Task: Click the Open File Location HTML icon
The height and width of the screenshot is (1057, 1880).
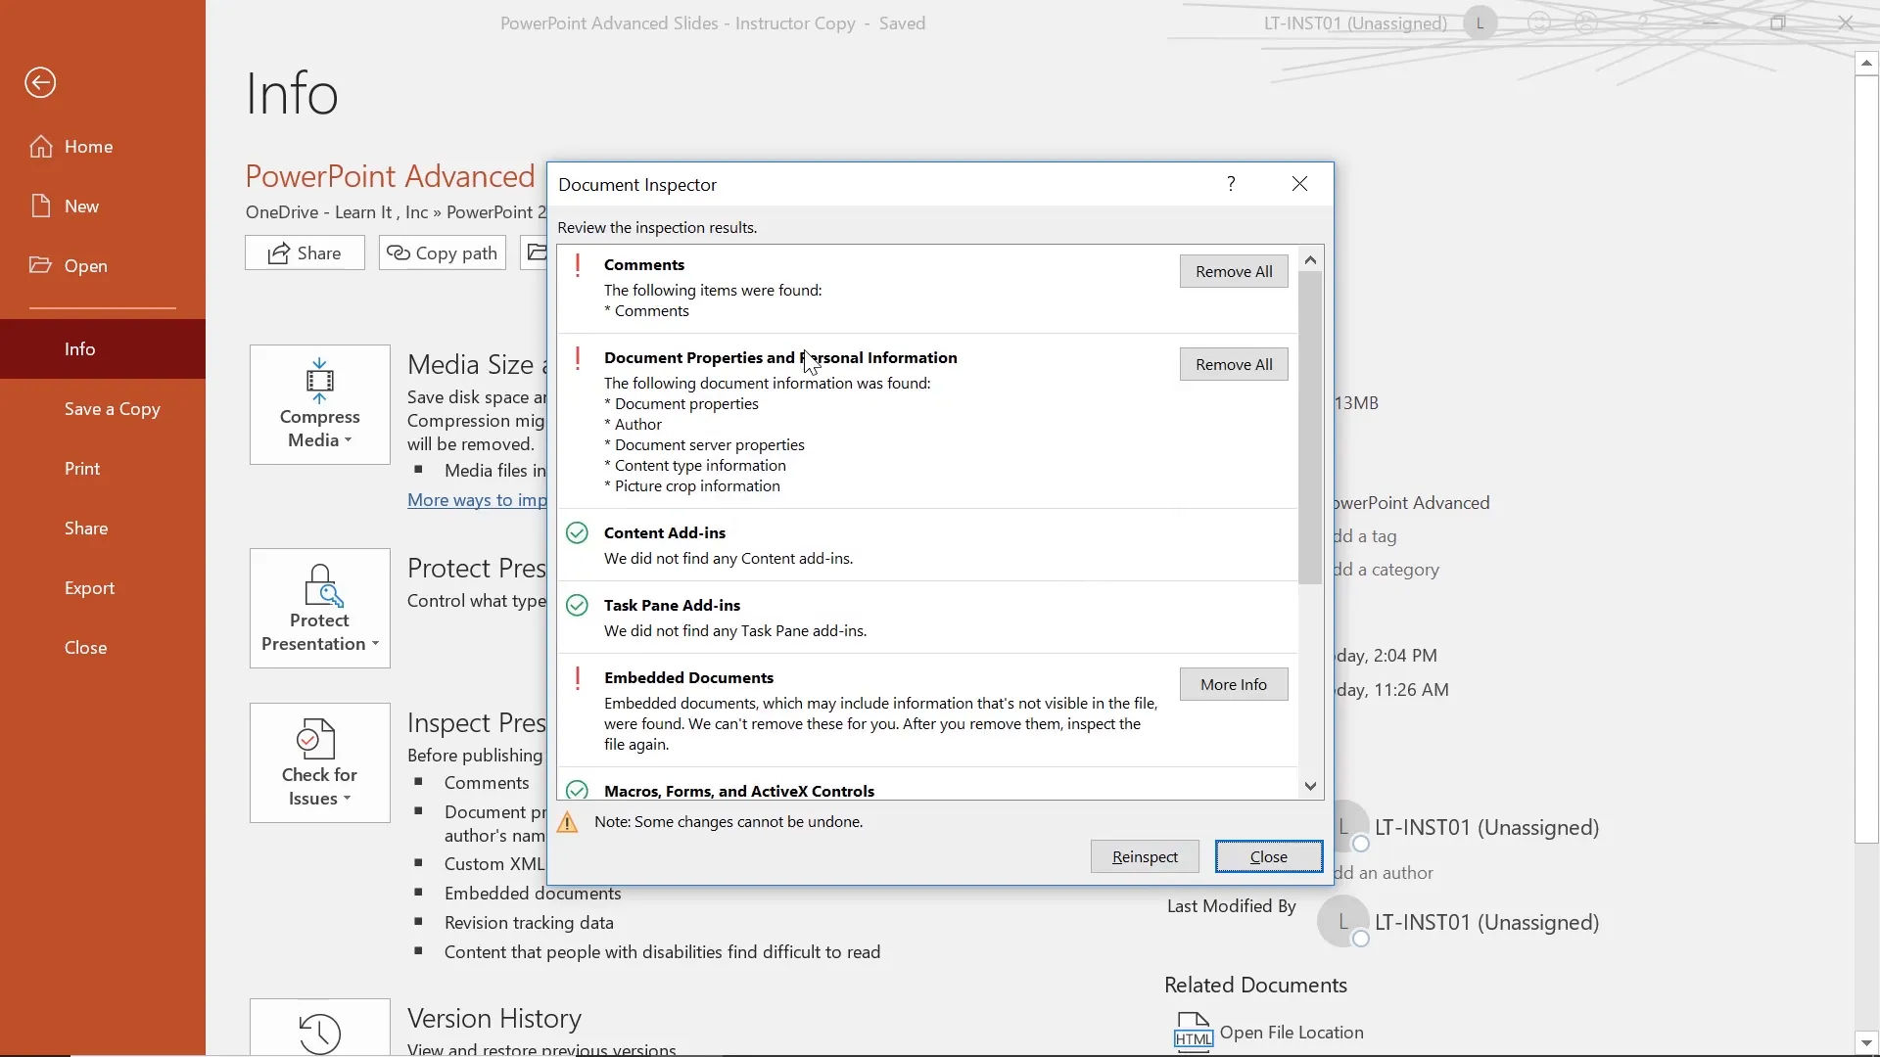Action: [1193, 1033]
